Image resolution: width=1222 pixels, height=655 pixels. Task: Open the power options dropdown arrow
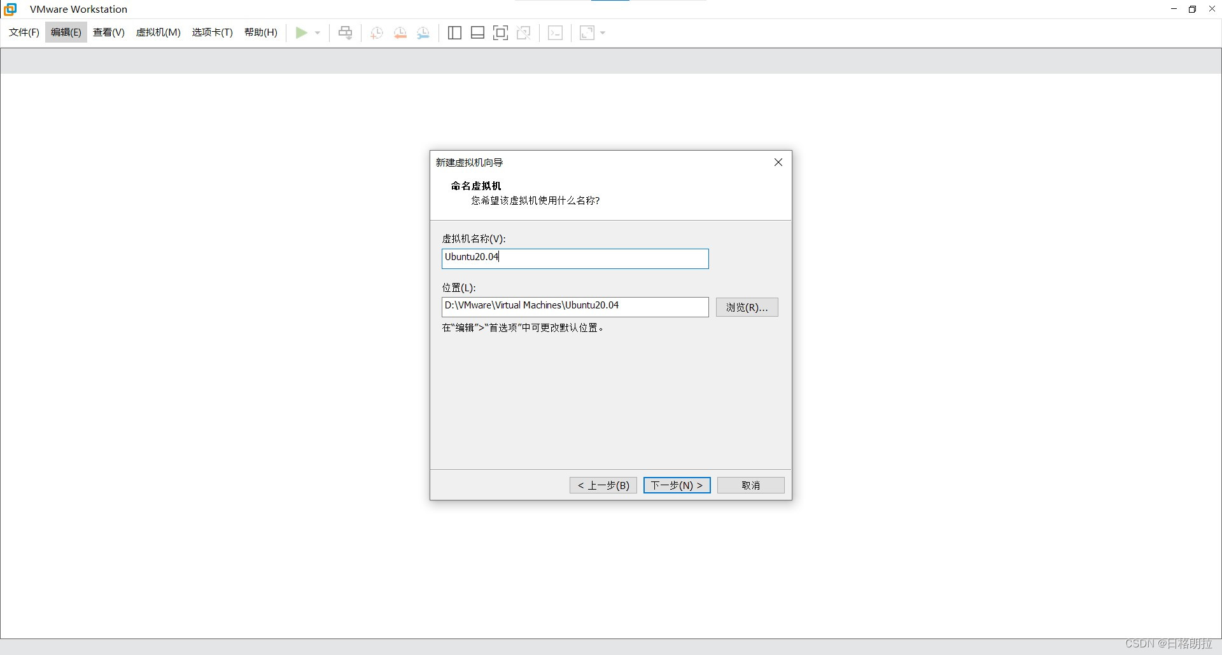318,32
